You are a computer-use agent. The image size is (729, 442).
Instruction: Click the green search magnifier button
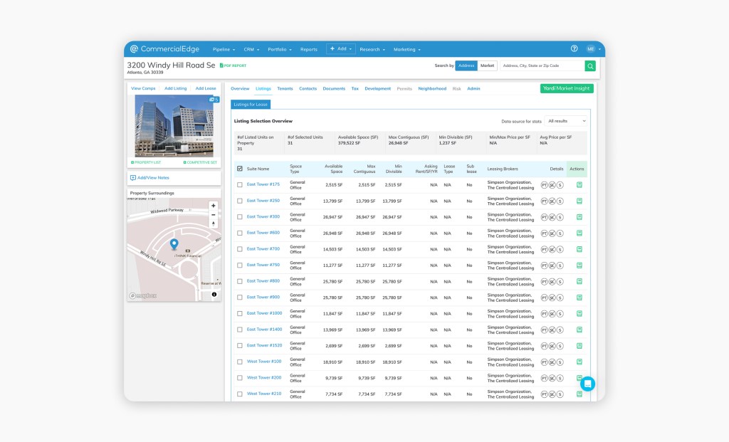click(590, 66)
